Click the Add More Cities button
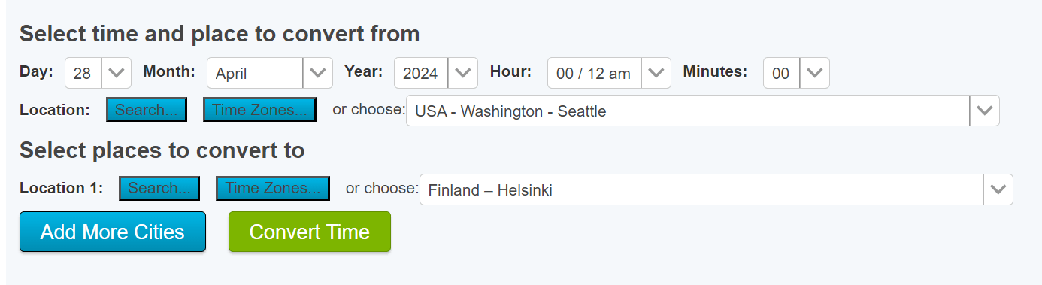Screen dimensions: 1042x285 click(x=113, y=232)
